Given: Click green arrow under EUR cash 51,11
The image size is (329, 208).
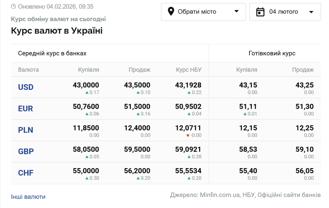Looking at the screenshot, I should (x=245, y=114).
